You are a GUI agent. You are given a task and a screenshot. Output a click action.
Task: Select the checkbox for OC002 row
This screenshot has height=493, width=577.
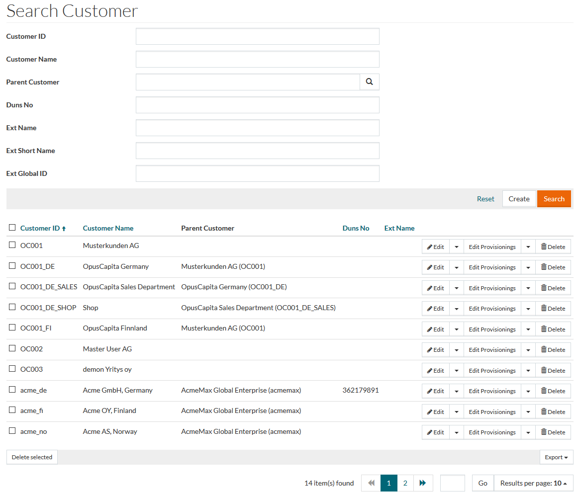pos(12,348)
